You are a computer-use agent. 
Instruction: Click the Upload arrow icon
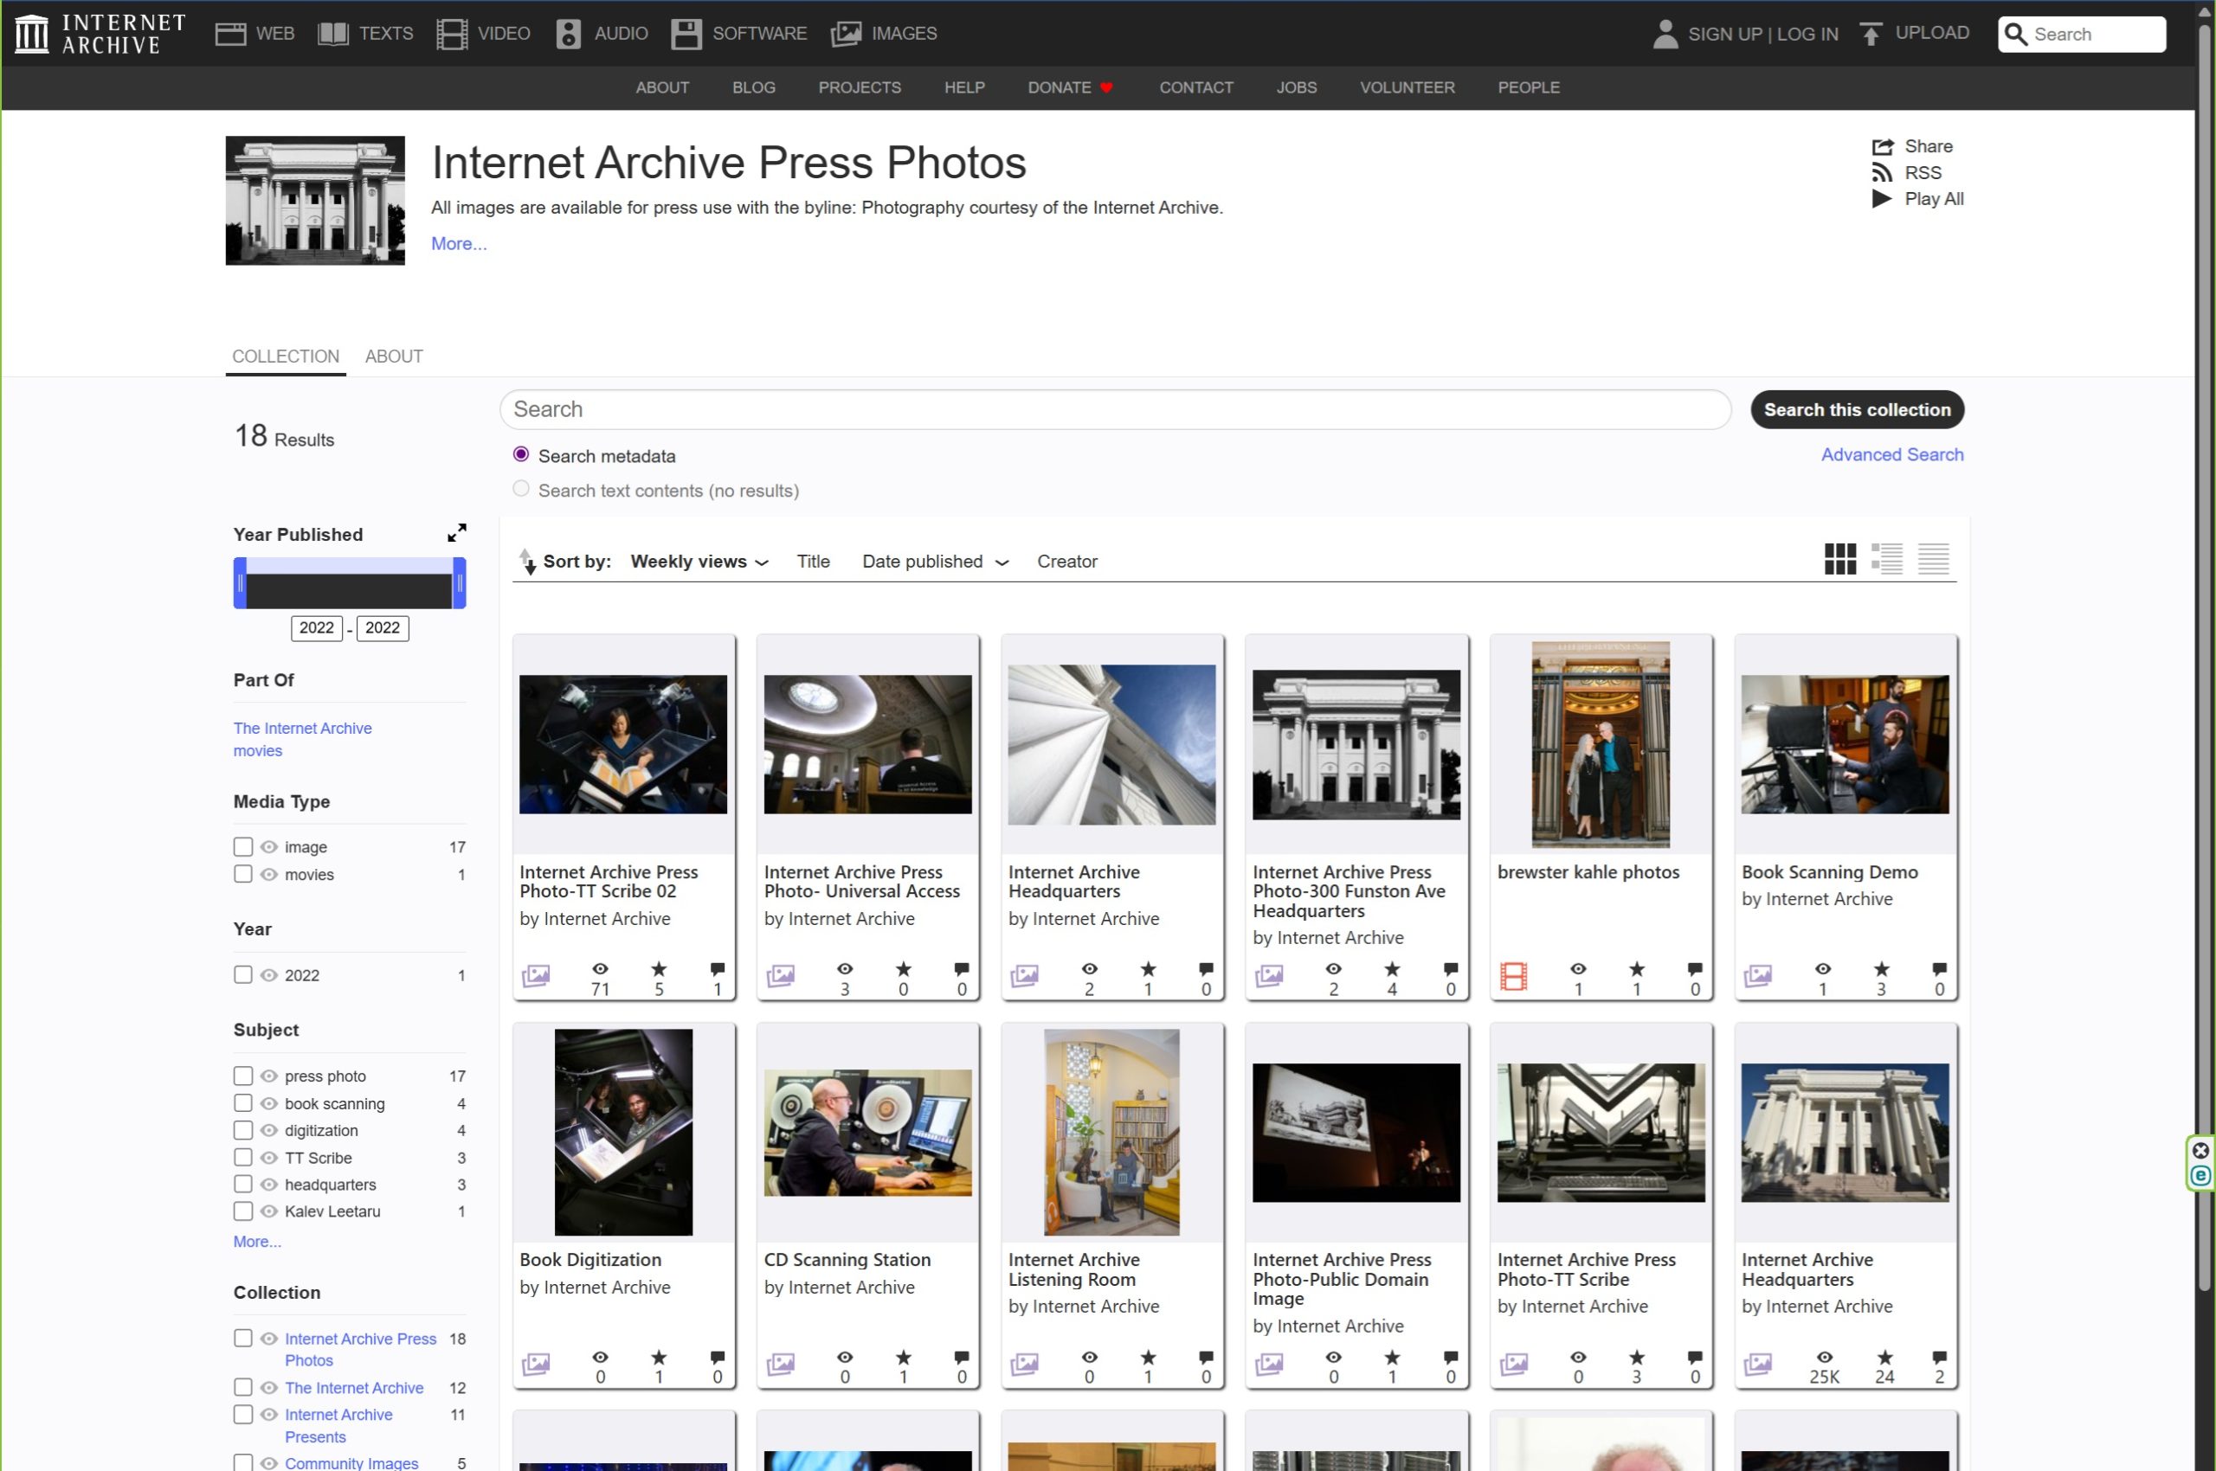pyautogui.click(x=1871, y=34)
